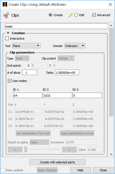Click the C2 Y position field

point(57,119)
